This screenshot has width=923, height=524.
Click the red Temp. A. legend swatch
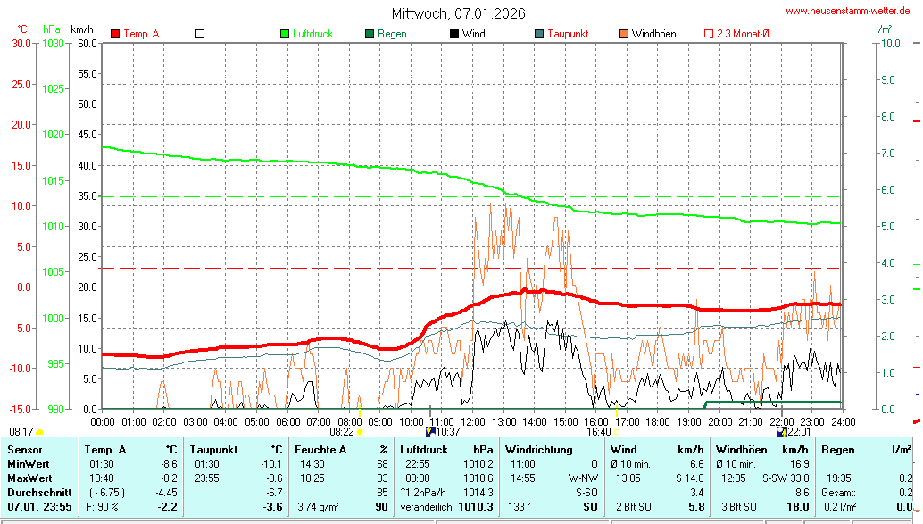[x=115, y=34]
